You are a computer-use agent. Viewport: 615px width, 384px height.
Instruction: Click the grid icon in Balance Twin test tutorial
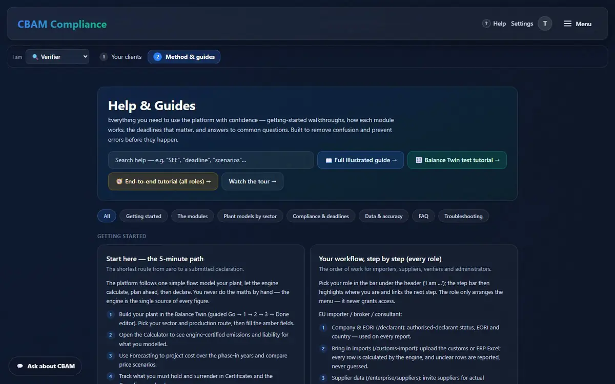[x=419, y=160]
